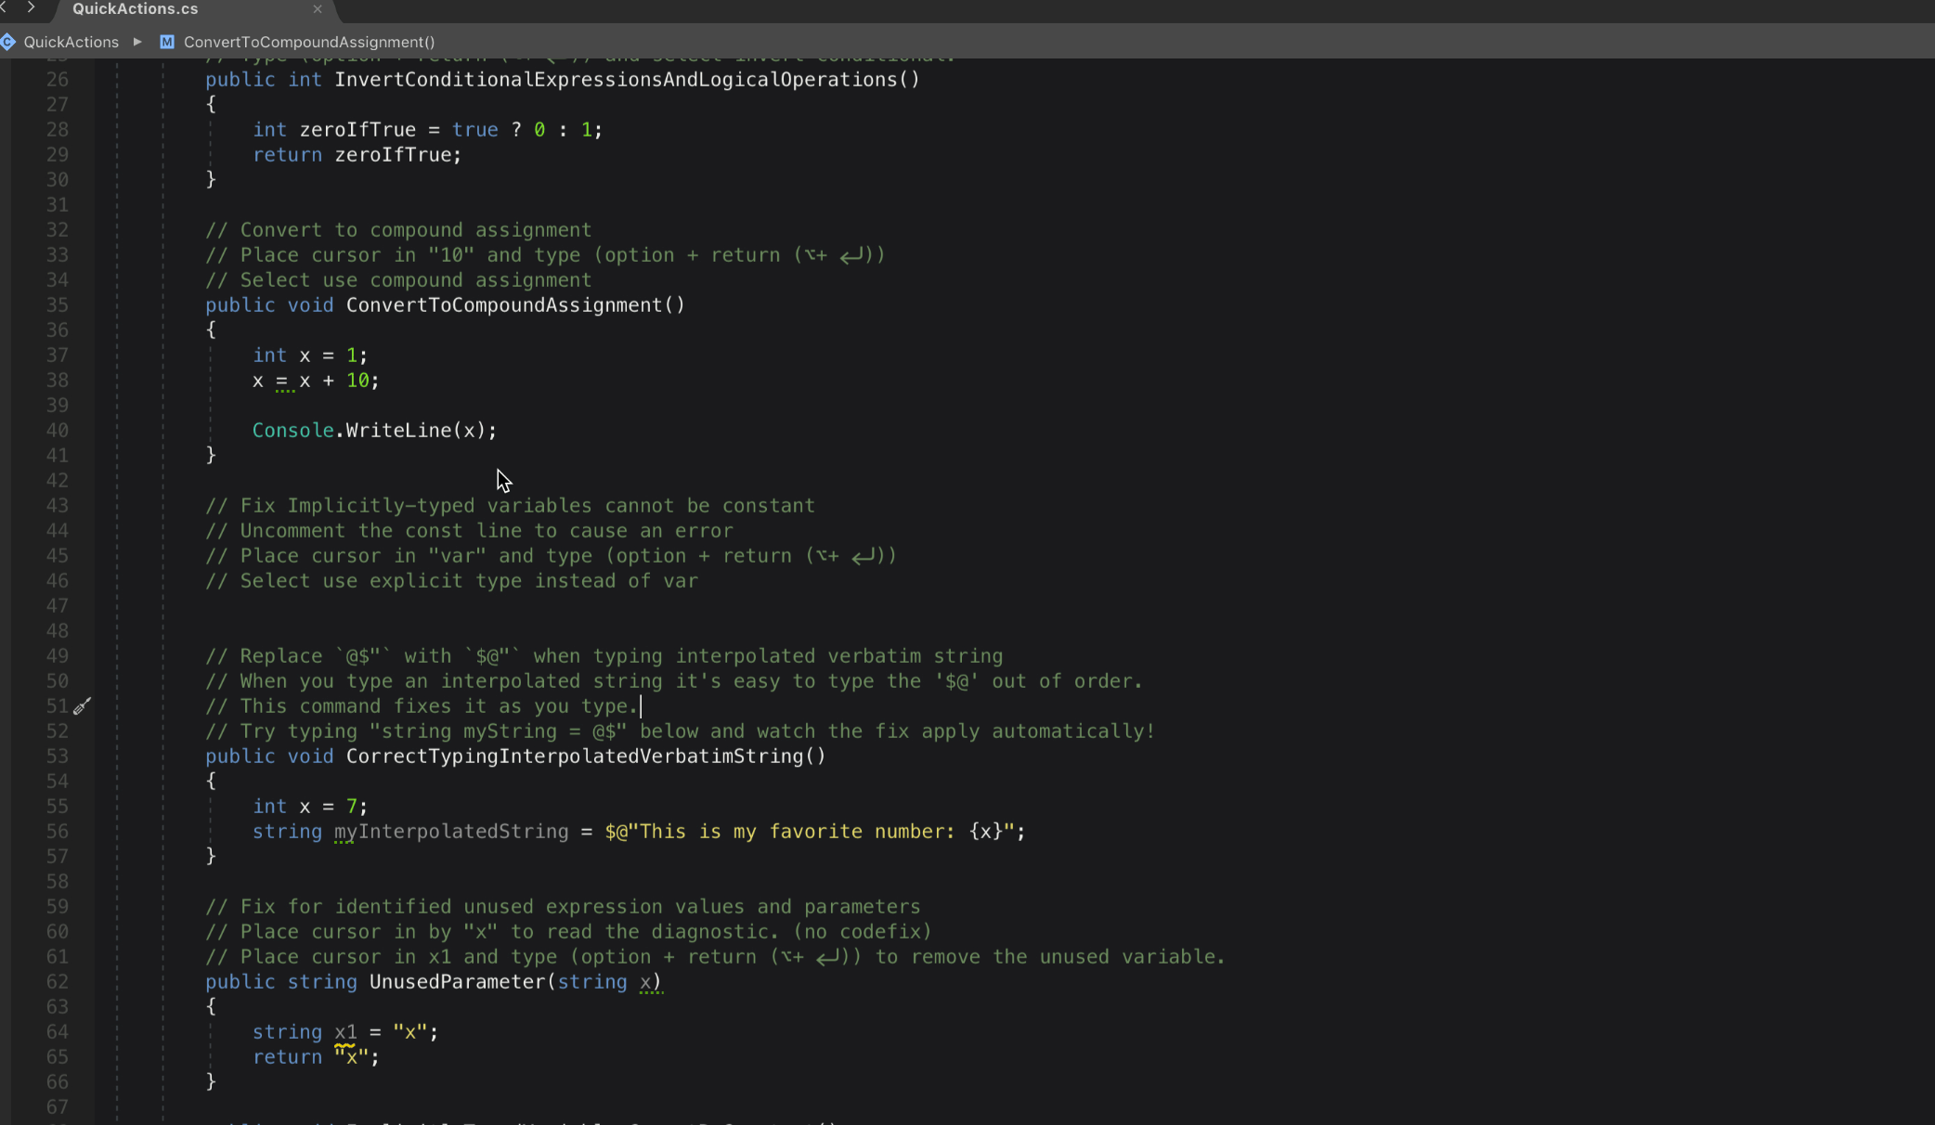
Task: Select the ConvertToCompoundAssignment() breadcrumb item
Action: tap(309, 42)
